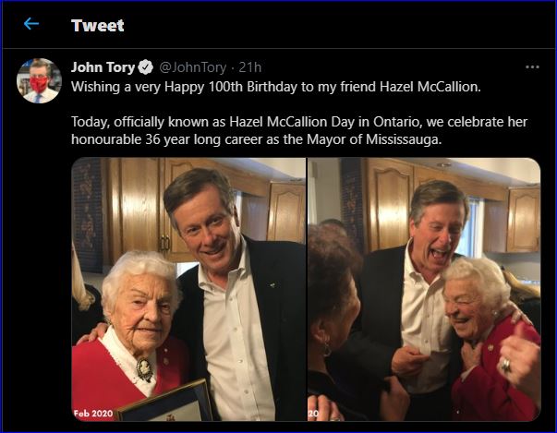Click John Tory display name

(103, 67)
